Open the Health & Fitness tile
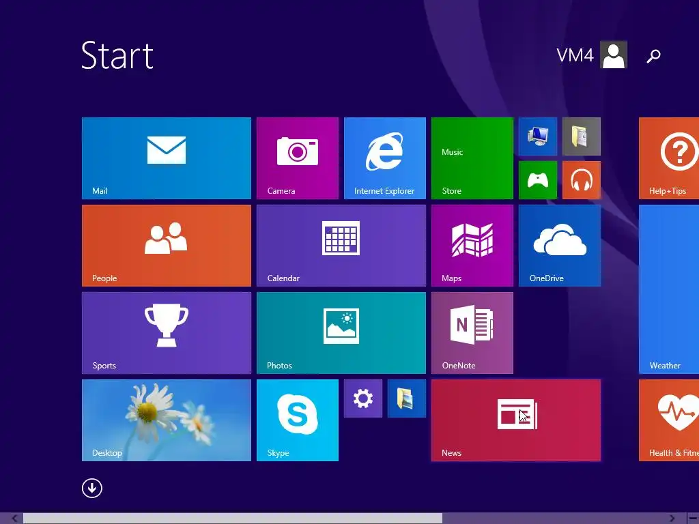 (669, 420)
